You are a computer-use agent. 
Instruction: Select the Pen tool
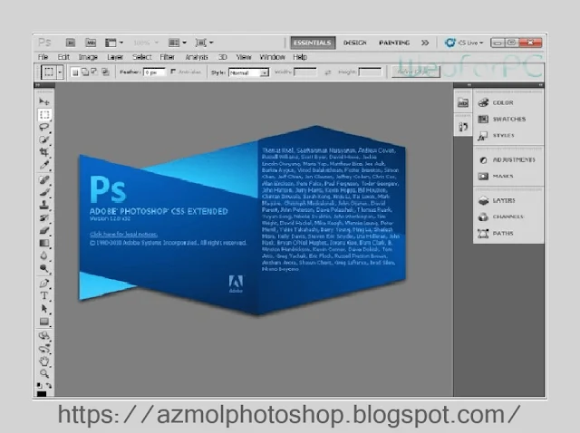tap(44, 284)
